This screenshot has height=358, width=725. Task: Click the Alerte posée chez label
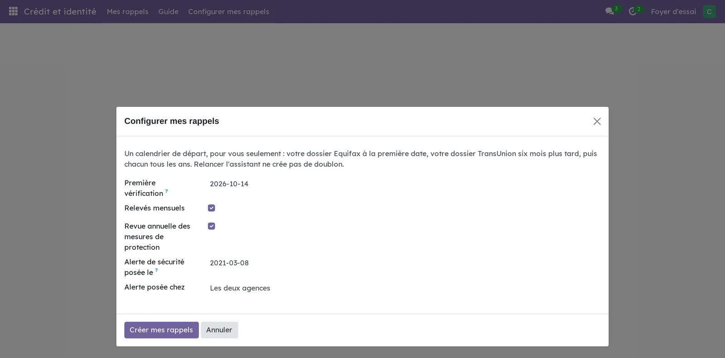155,287
